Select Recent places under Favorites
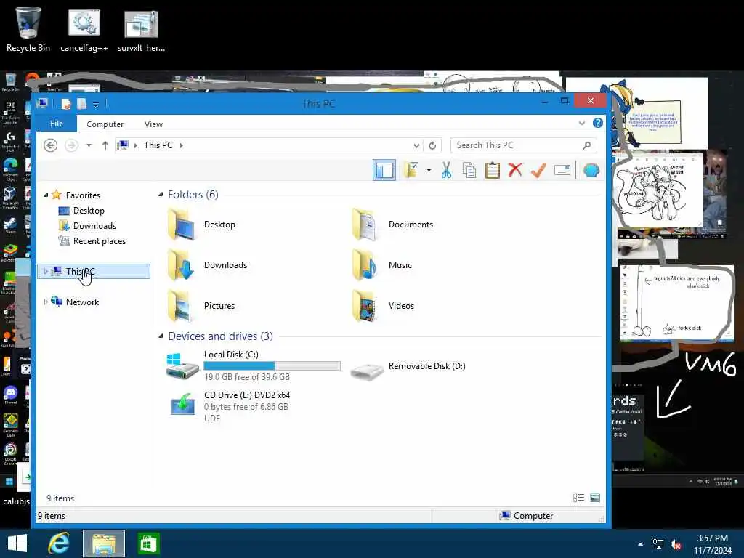 (99, 241)
